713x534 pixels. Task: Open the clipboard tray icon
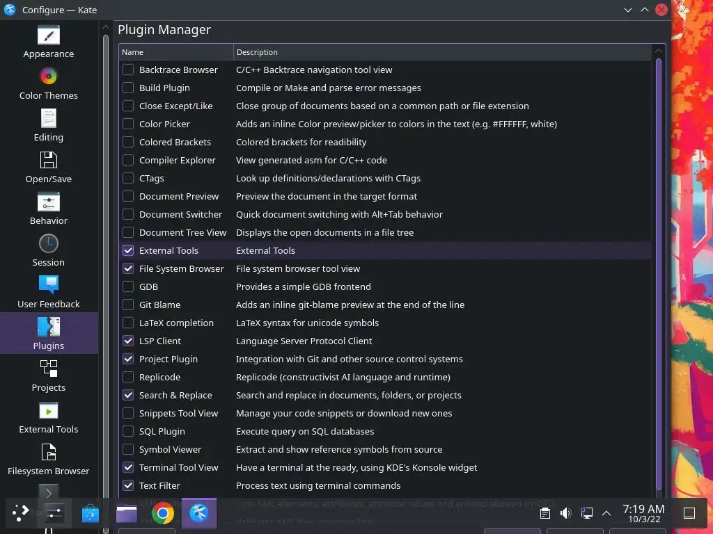pyautogui.click(x=544, y=513)
